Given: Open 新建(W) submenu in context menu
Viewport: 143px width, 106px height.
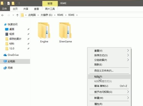Looking at the screenshot, I should [x=109, y=98].
